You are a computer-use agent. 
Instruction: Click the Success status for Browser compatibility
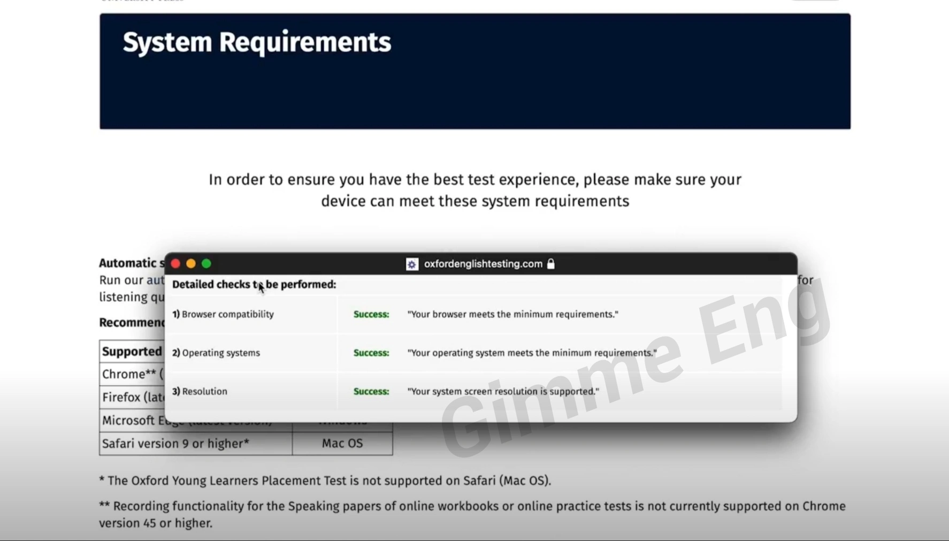click(371, 315)
